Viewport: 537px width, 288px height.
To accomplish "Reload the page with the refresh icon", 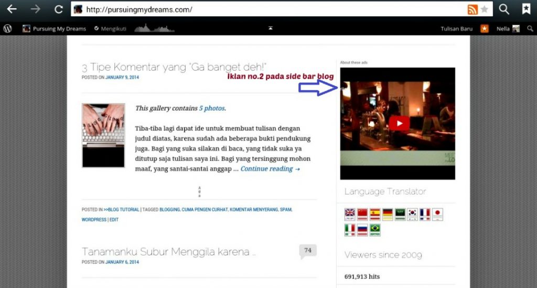I will pyautogui.click(x=59, y=9).
